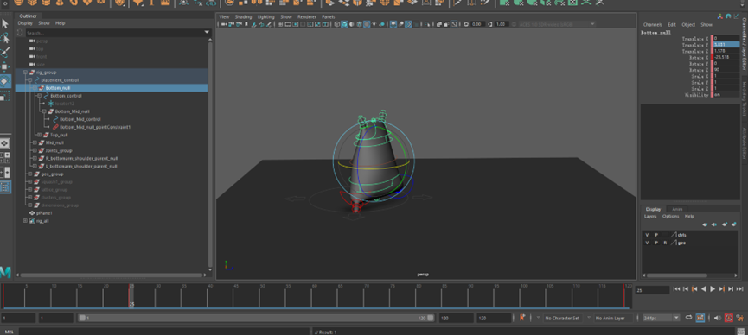The height and width of the screenshot is (335, 748).
Task: Collapse the rig_group tree node
Action: 26,73
